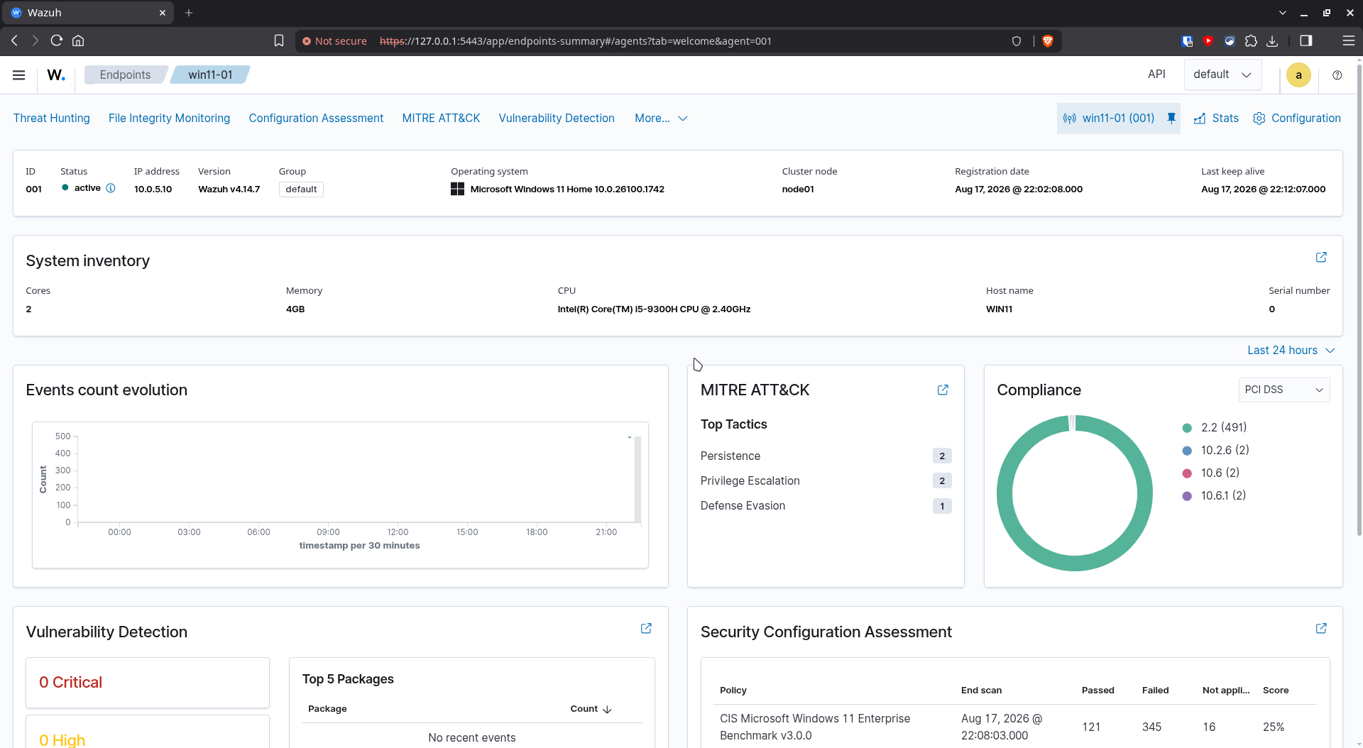The width and height of the screenshot is (1363, 748).
Task: Click the Brave shields lion icon
Action: (1047, 41)
